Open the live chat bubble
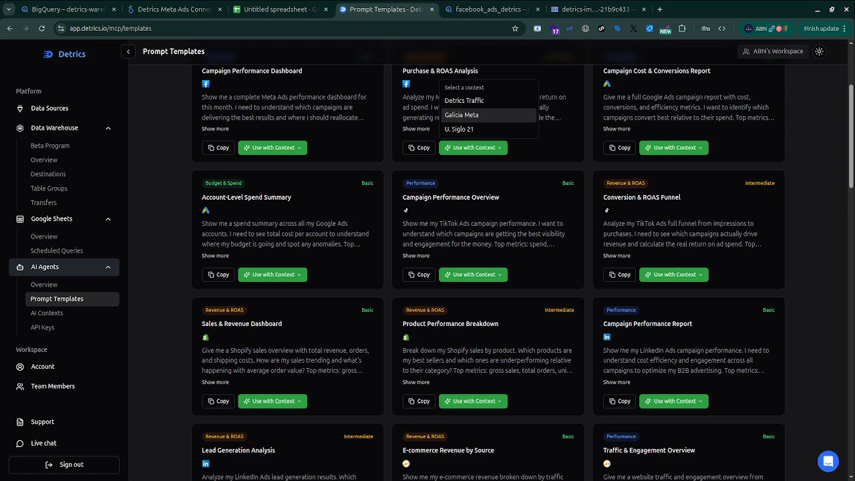 coord(828,461)
